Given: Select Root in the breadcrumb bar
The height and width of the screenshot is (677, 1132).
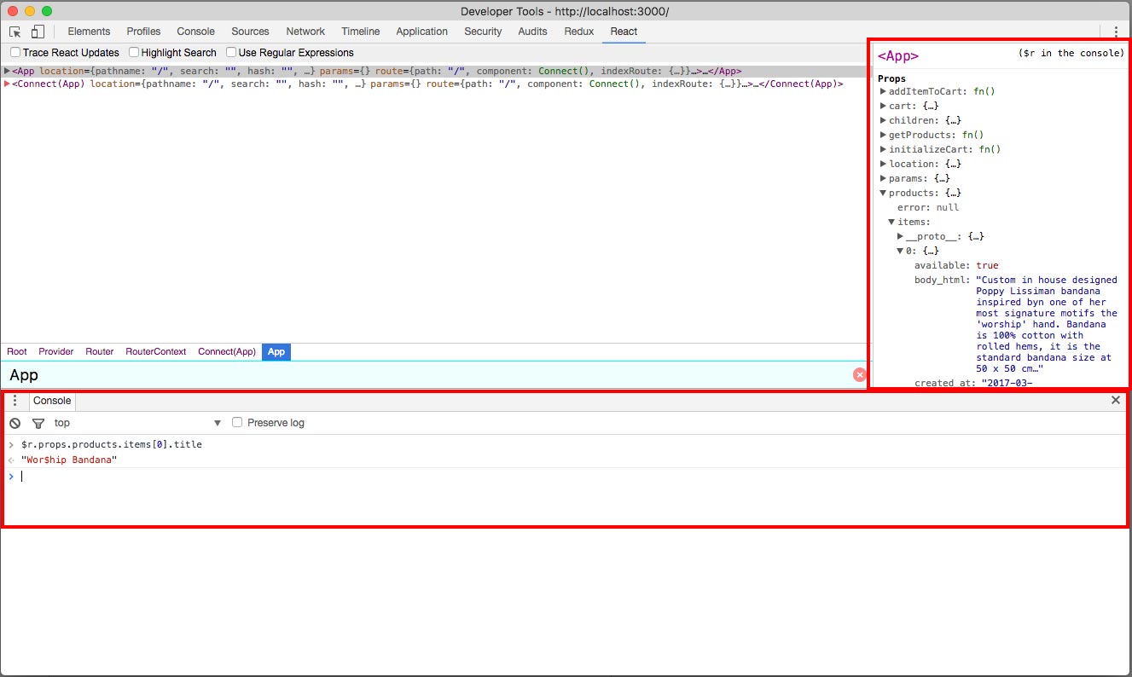Looking at the screenshot, I should point(17,351).
